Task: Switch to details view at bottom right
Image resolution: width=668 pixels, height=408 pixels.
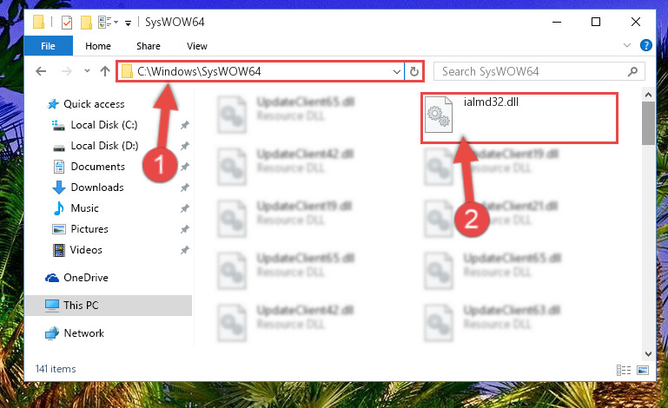Action: (624, 370)
